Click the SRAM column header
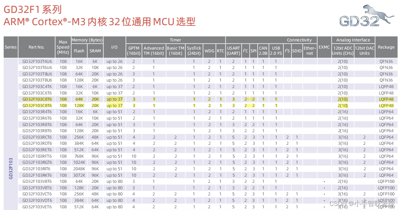Screen dimensions: 400x210 [95, 51]
